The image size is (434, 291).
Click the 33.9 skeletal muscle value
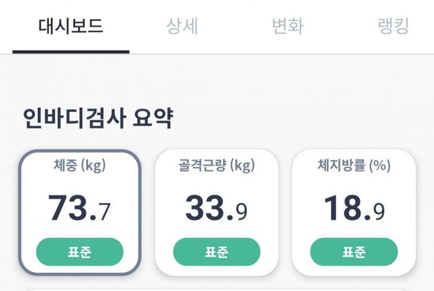click(x=216, y=208)
